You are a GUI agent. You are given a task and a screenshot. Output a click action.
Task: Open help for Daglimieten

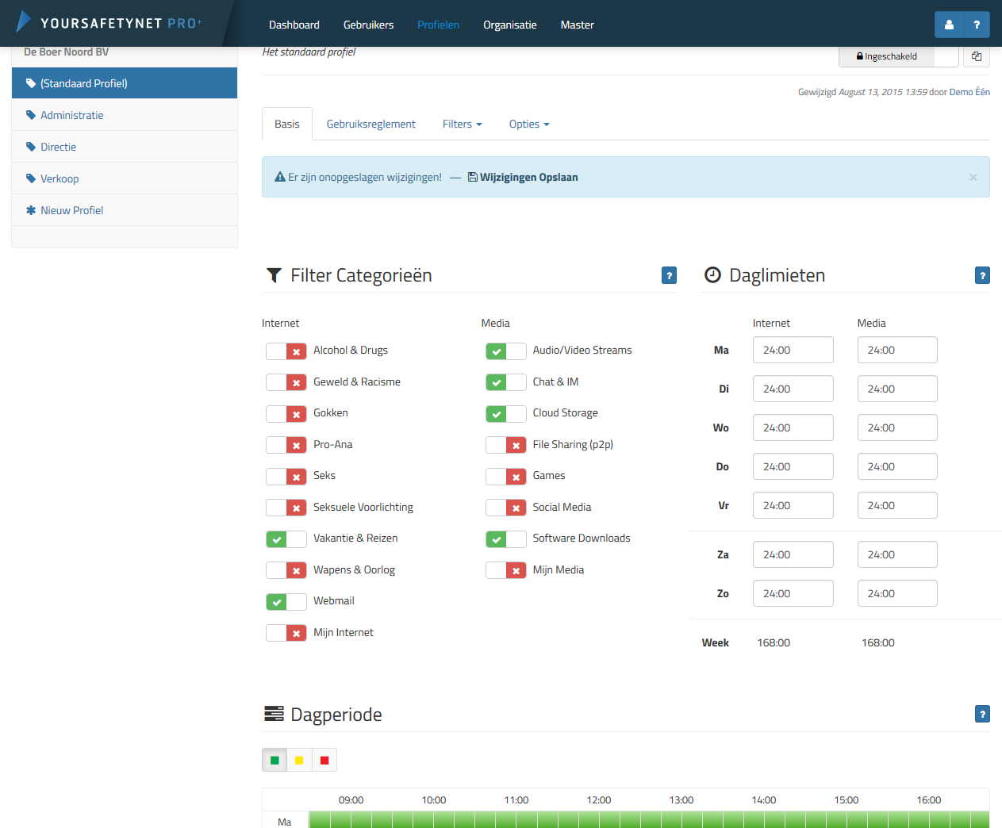click(x=982, y=275)
